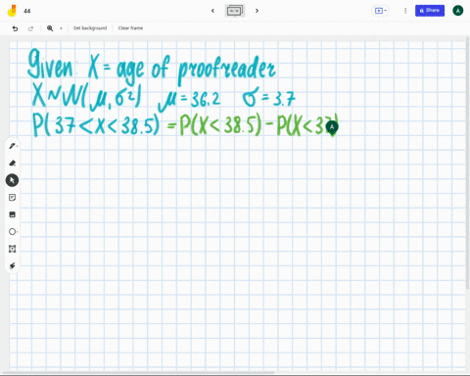Screen dimensions: 470x376
Task: Click the green "P(X<38.5)" expression
Action: (220, 124)
